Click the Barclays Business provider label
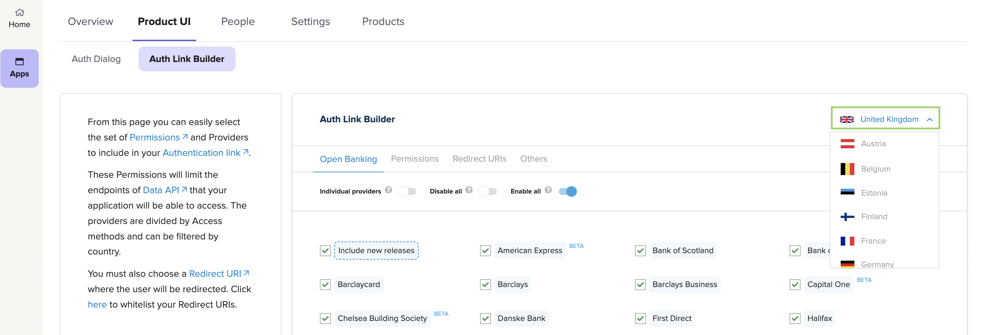This screenshot has width=984, height=335. (x=685, y=285)
